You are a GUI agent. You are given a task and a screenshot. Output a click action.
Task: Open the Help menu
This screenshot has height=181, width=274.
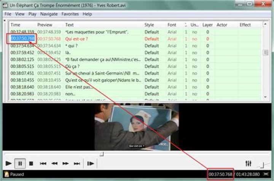(87, 14)
